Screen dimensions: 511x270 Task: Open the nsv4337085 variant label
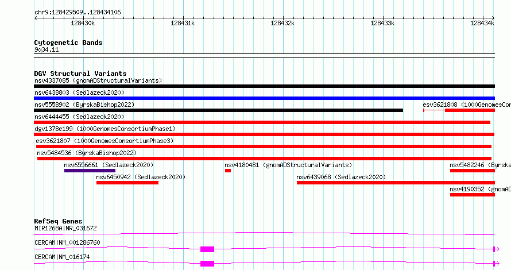pos(98,80)
